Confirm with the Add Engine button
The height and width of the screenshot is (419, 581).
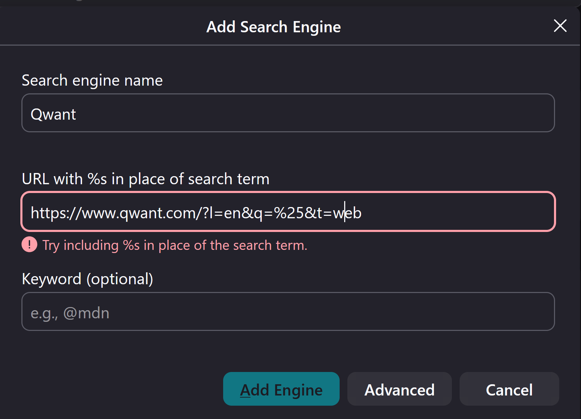click(x=281, y=389)
